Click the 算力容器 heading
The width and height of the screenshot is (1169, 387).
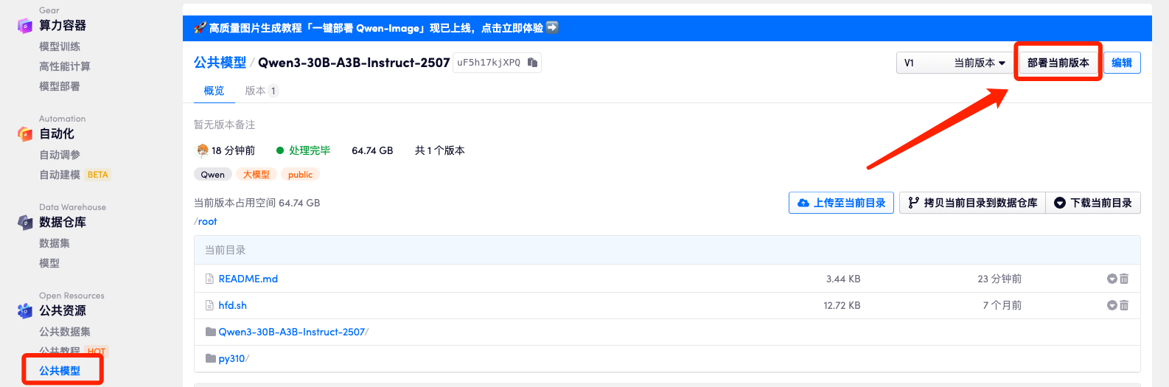point(63,26)
